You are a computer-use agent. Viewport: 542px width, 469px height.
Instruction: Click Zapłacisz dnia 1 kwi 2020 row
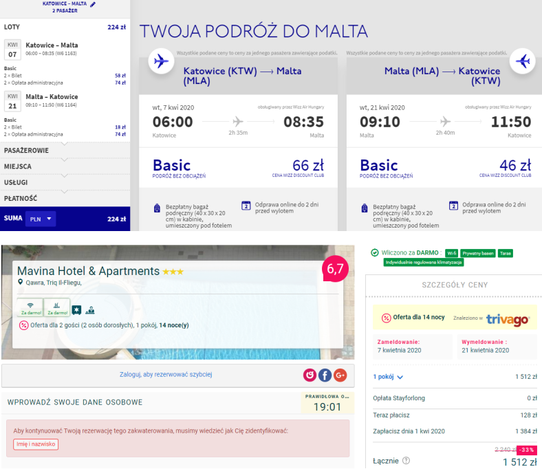click(x=455, y=431)
